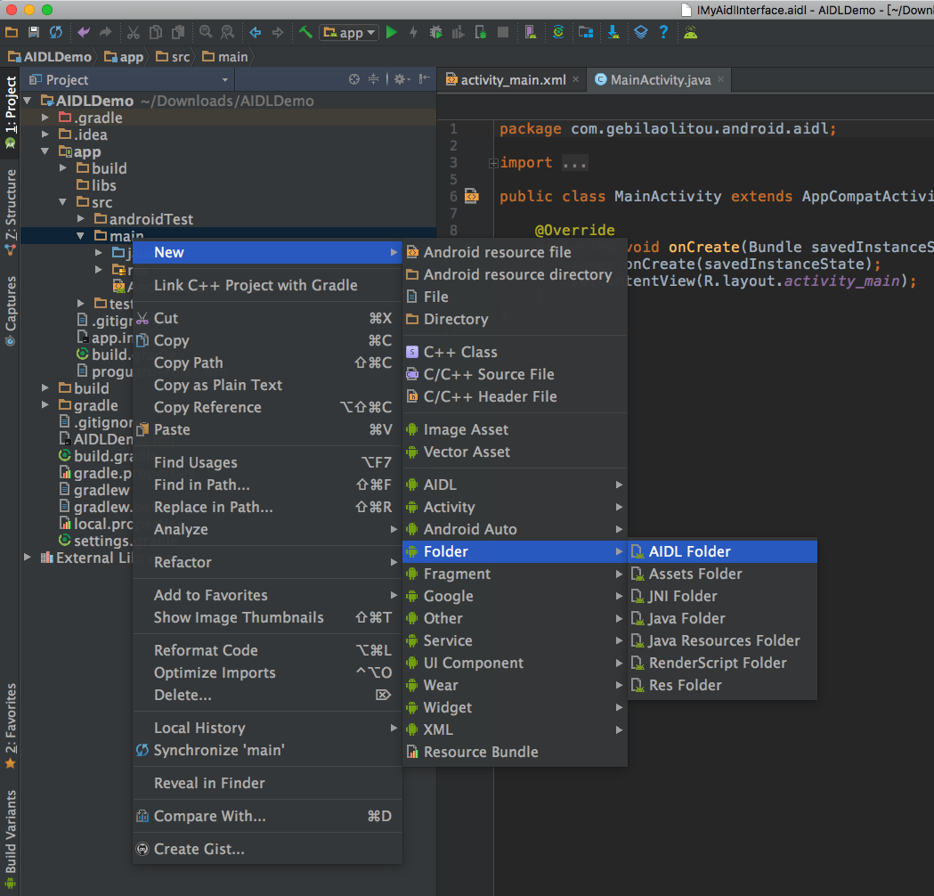Click the gutter icon beside MainActivity class

pyautogui.click(x=472, y=195)
